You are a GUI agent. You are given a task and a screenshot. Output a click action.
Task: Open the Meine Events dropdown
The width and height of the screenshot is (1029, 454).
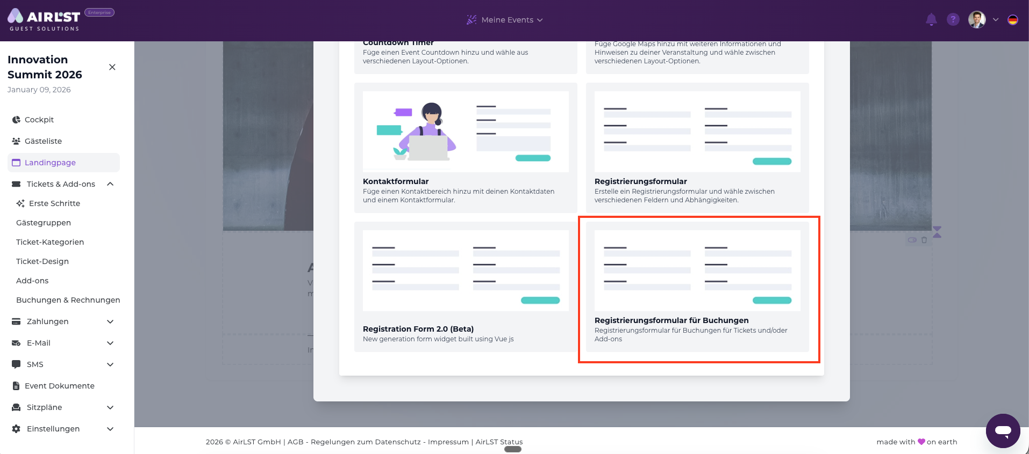point(505,20)
